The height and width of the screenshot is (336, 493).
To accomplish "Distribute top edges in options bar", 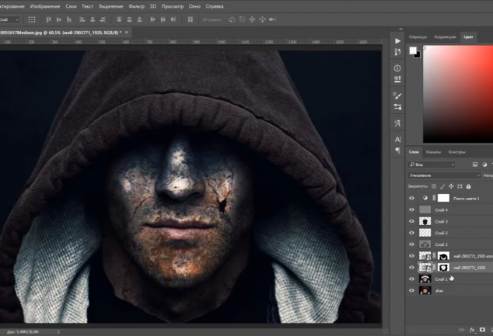I will (x=119, y=19).
